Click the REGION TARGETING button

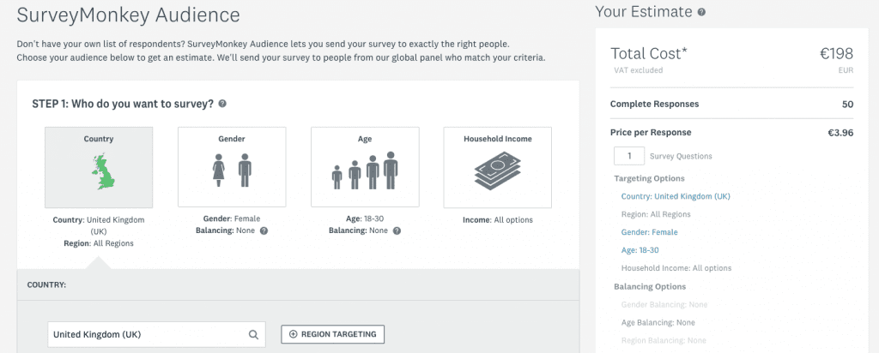point(332,334)
